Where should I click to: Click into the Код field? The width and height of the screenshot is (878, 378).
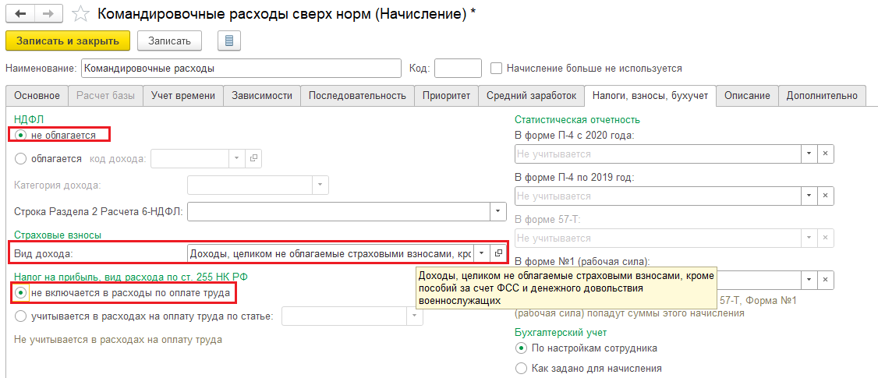458,69
